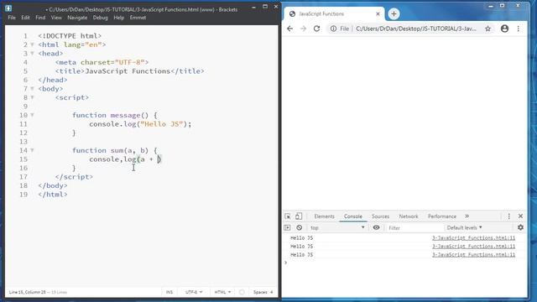Screen dimensions: 537x302
Task: Open the File menu in Brackets
Action: (12, 18)
